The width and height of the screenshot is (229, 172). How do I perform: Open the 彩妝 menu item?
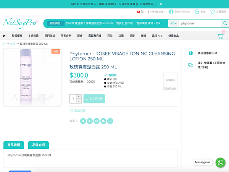pyautogui.click(x=110, y=36)
